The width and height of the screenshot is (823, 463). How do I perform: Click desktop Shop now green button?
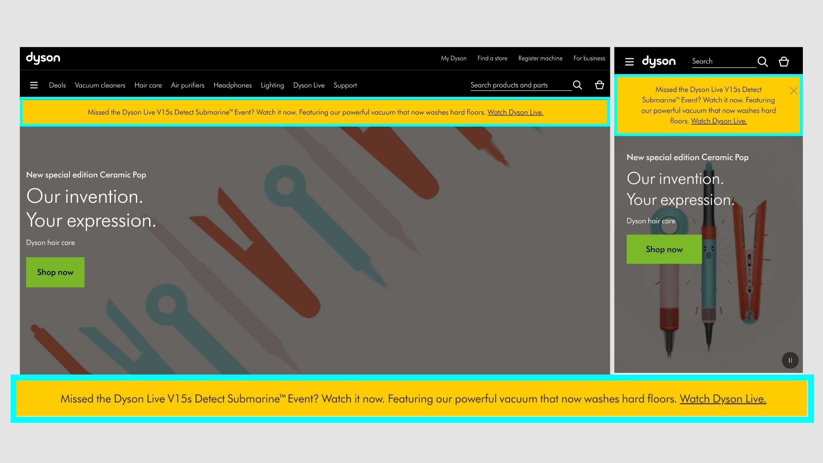coord(55,272)
